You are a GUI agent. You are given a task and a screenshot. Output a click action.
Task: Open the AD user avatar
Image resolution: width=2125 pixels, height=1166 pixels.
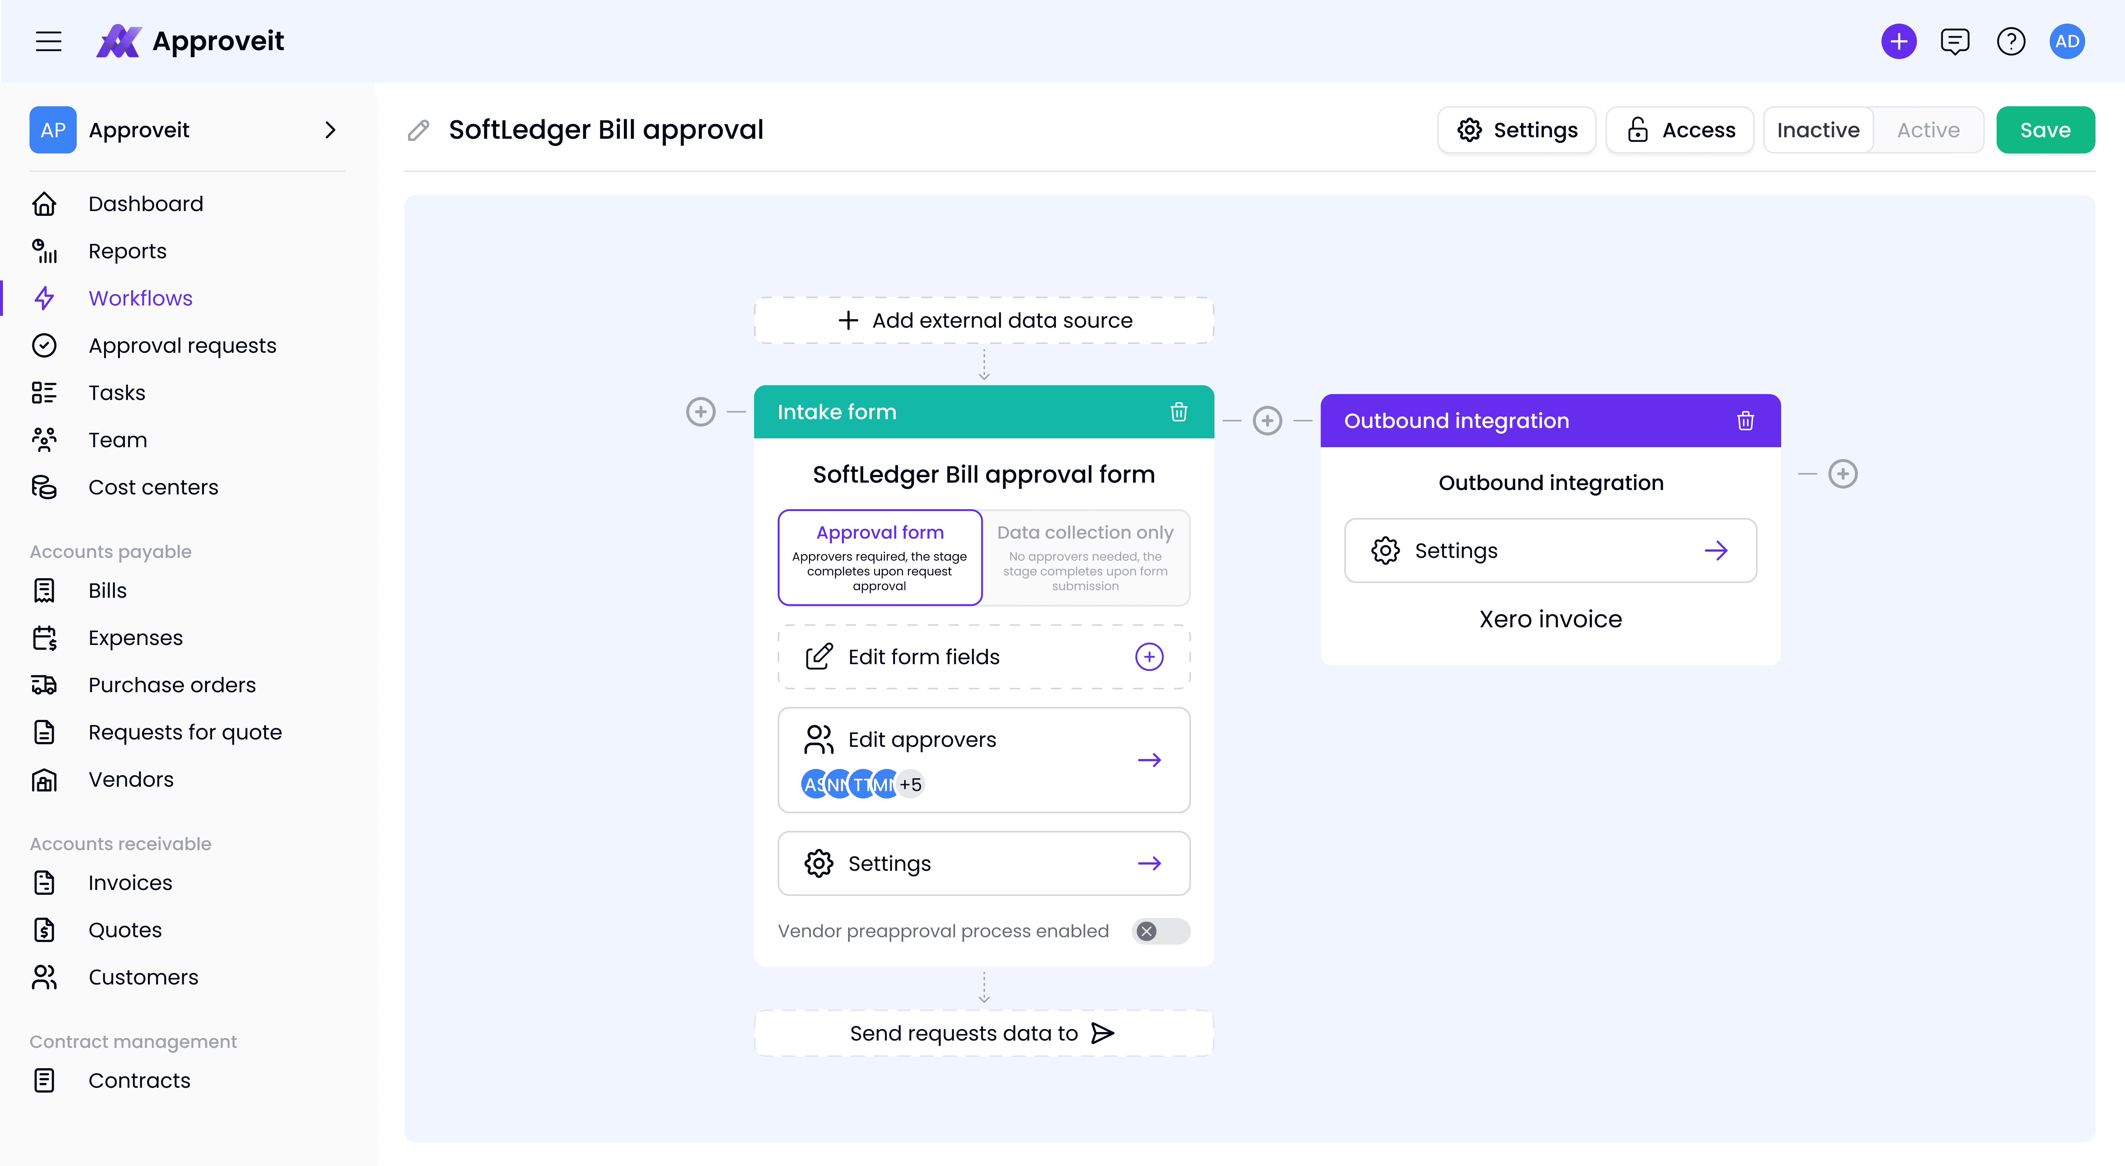click(2067, 41)
